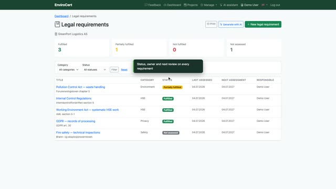Open Internal Control Regulations requirement
Screen dimensions: 336x189
click(x=73, y=98)
